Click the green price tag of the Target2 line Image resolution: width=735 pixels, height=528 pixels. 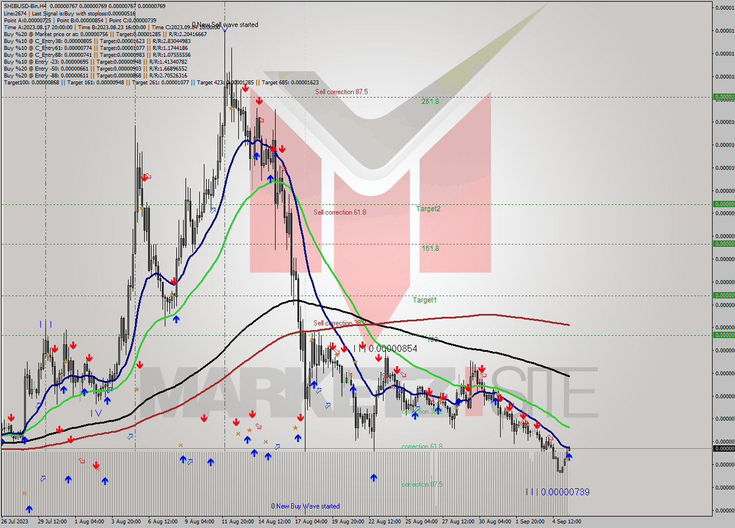coord(724,204)
